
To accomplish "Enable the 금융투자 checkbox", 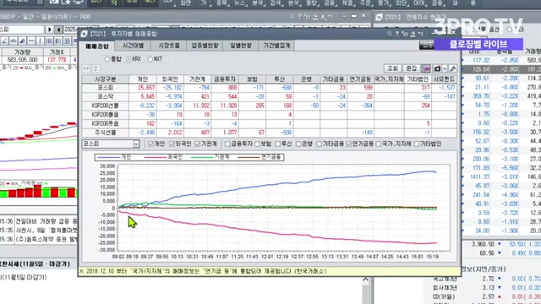I will (227, 144).
